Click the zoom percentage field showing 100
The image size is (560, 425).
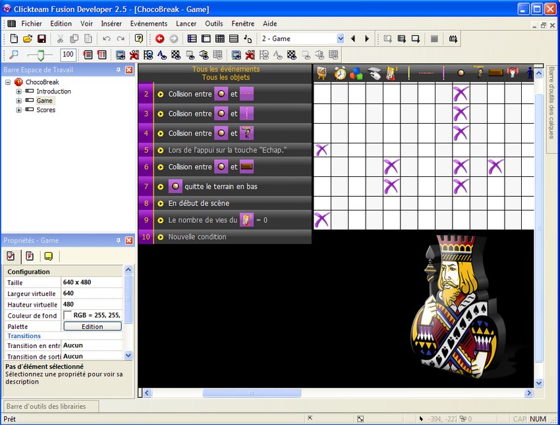point(68,55)
